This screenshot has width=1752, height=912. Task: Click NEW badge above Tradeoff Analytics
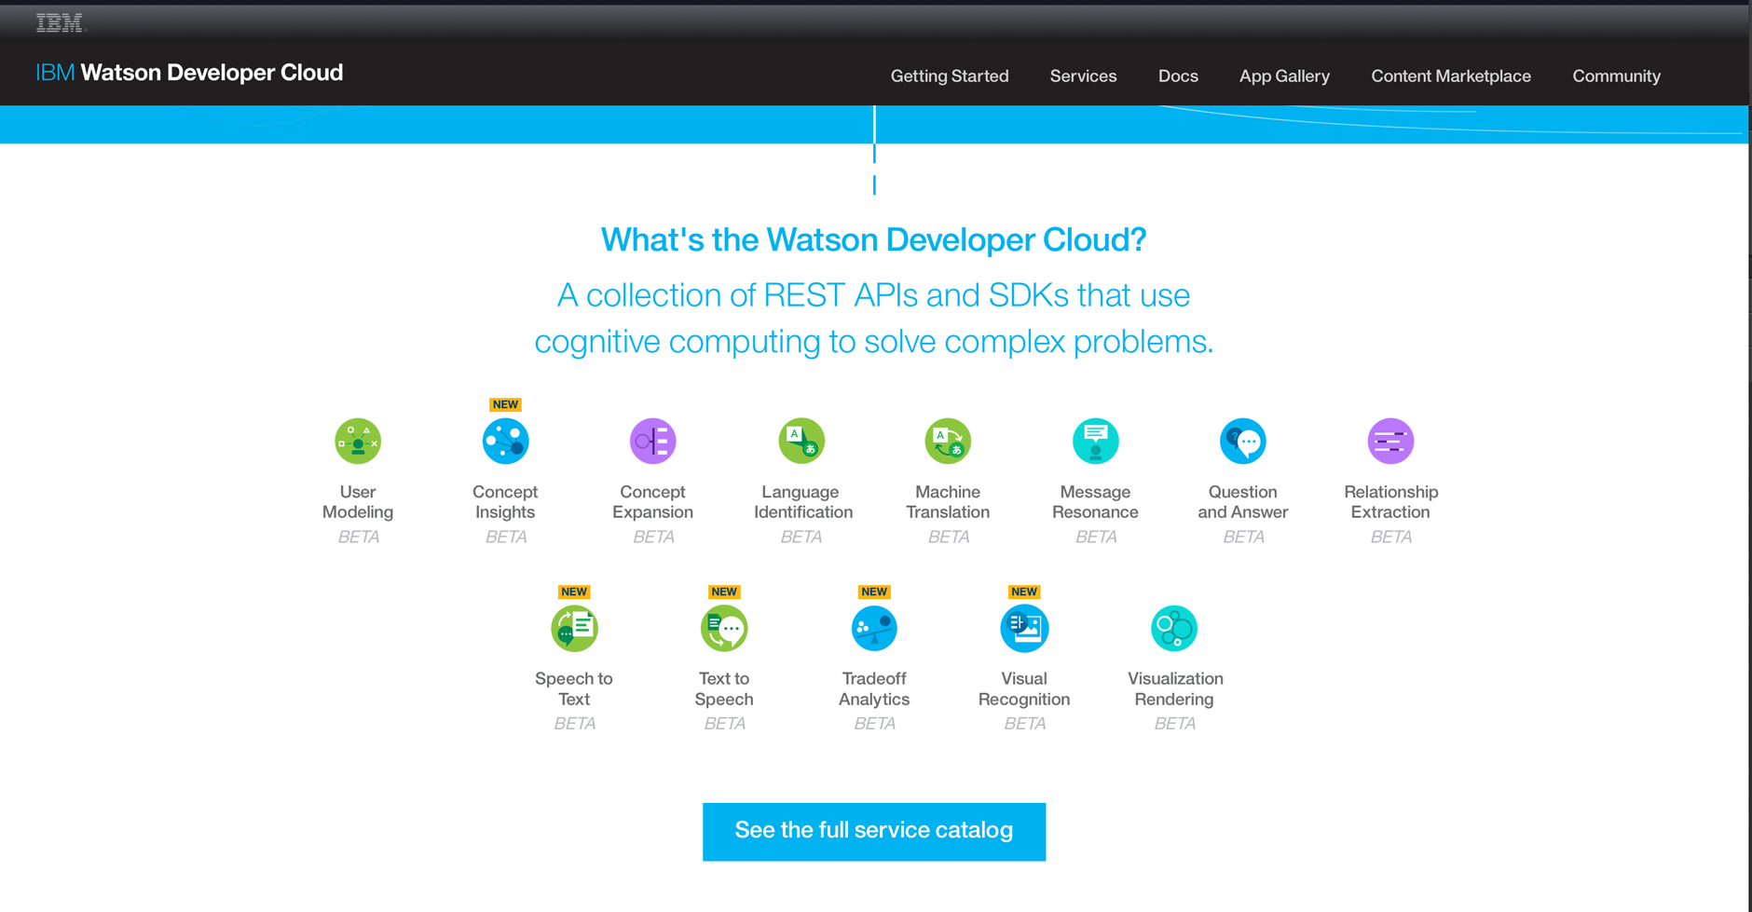coord(874,592)
